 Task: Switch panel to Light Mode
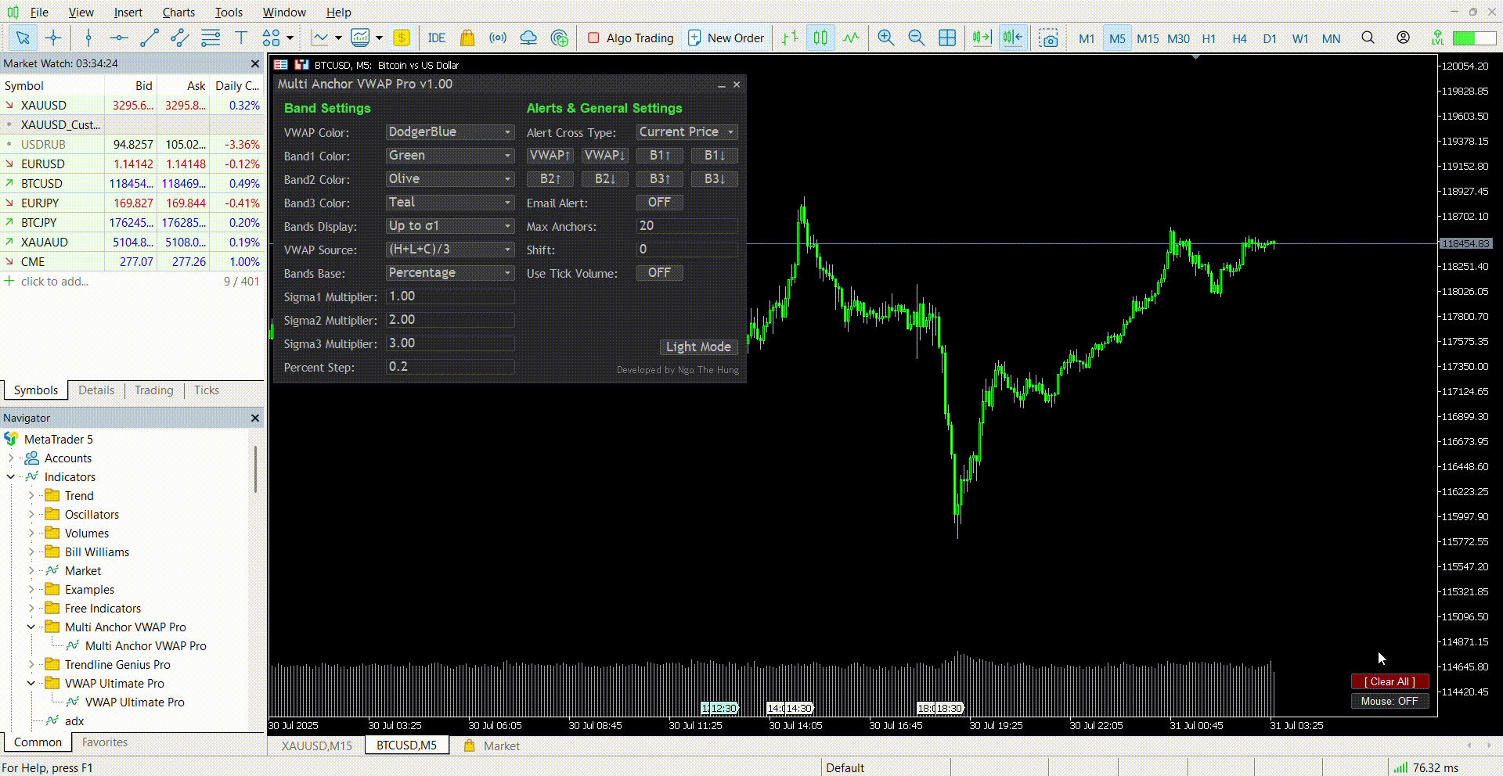(x=698, y=347)
